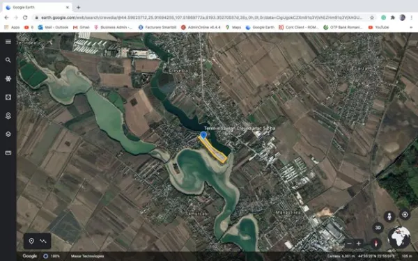418x261 pixels.
Task: Open the Extensions puzzle piece menu
Action: pos(393,17)
